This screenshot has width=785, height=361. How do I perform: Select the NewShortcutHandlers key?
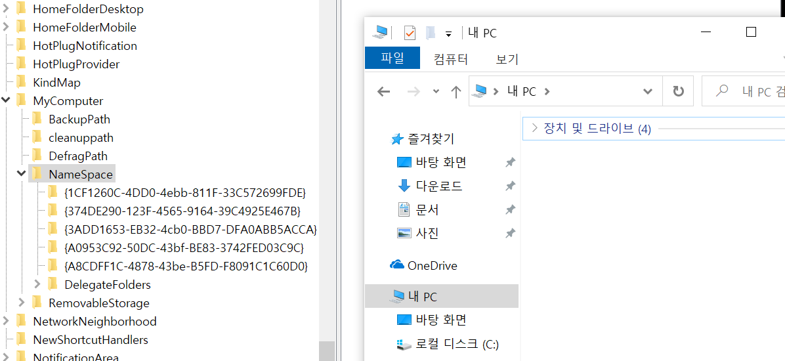click(91, 339)
